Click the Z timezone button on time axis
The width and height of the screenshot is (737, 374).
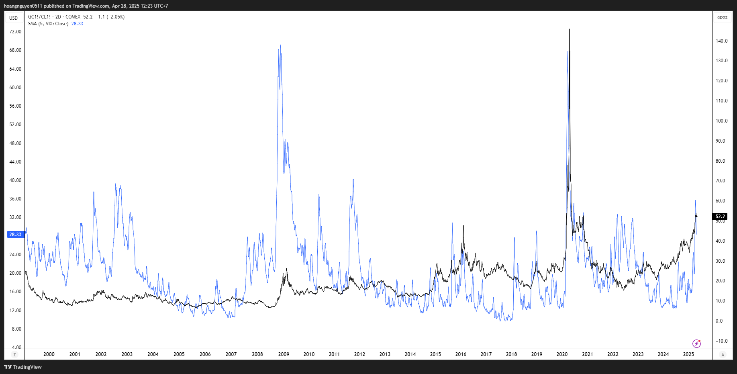[14, 354]
